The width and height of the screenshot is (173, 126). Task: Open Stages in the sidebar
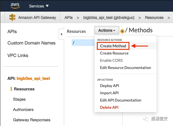click(x=19, y=99)
